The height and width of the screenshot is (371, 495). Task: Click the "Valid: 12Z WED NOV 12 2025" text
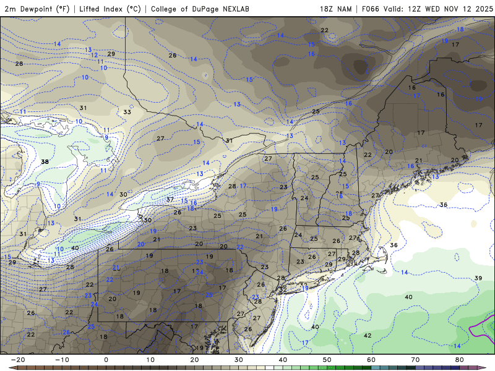[438, 9]
